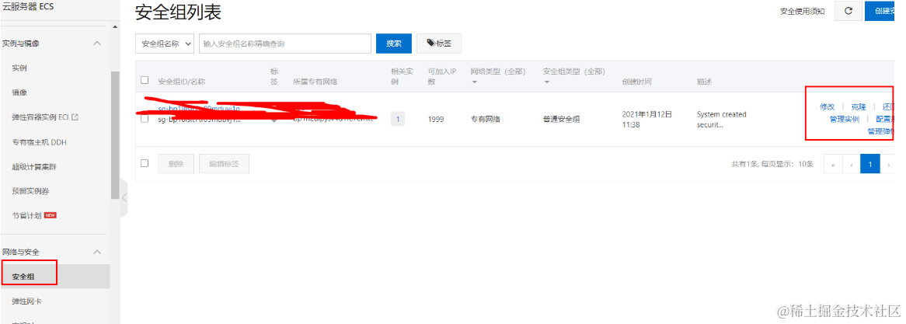Open the 标签 tag filter button

tap(439, 44)
